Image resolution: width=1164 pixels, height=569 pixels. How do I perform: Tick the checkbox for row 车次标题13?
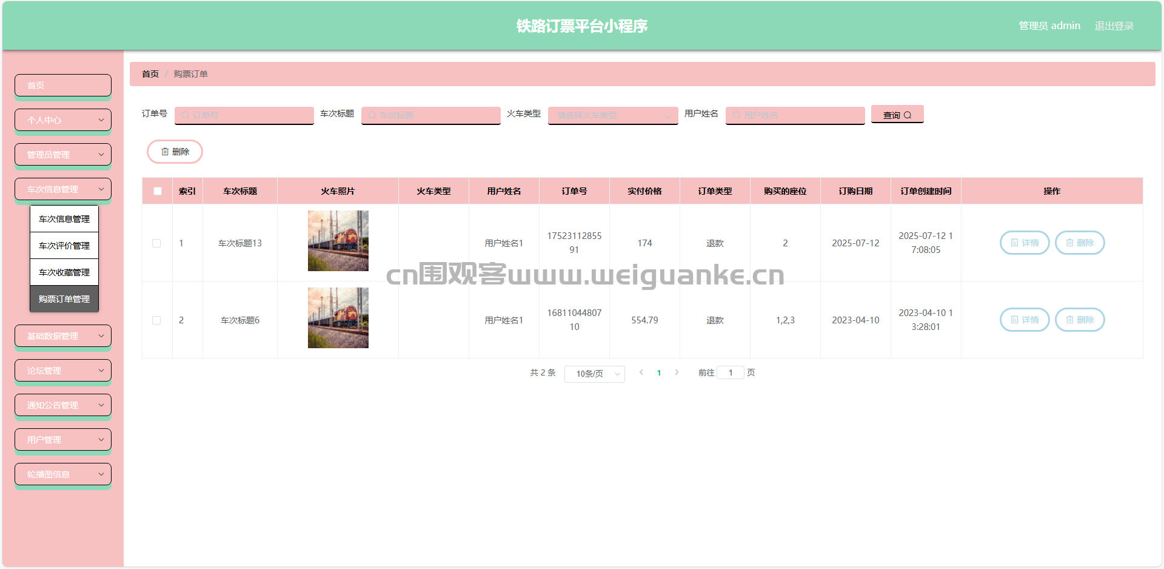[x=156, y=243]
